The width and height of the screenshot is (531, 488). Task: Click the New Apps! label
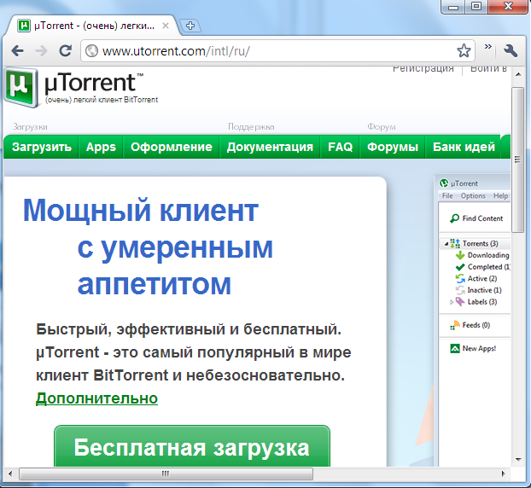click(x=479, y=348)
